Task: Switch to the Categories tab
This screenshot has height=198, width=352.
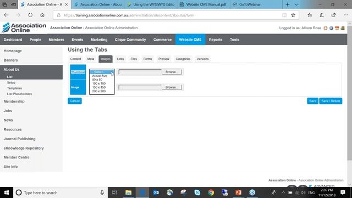Action: click(183, 59)
